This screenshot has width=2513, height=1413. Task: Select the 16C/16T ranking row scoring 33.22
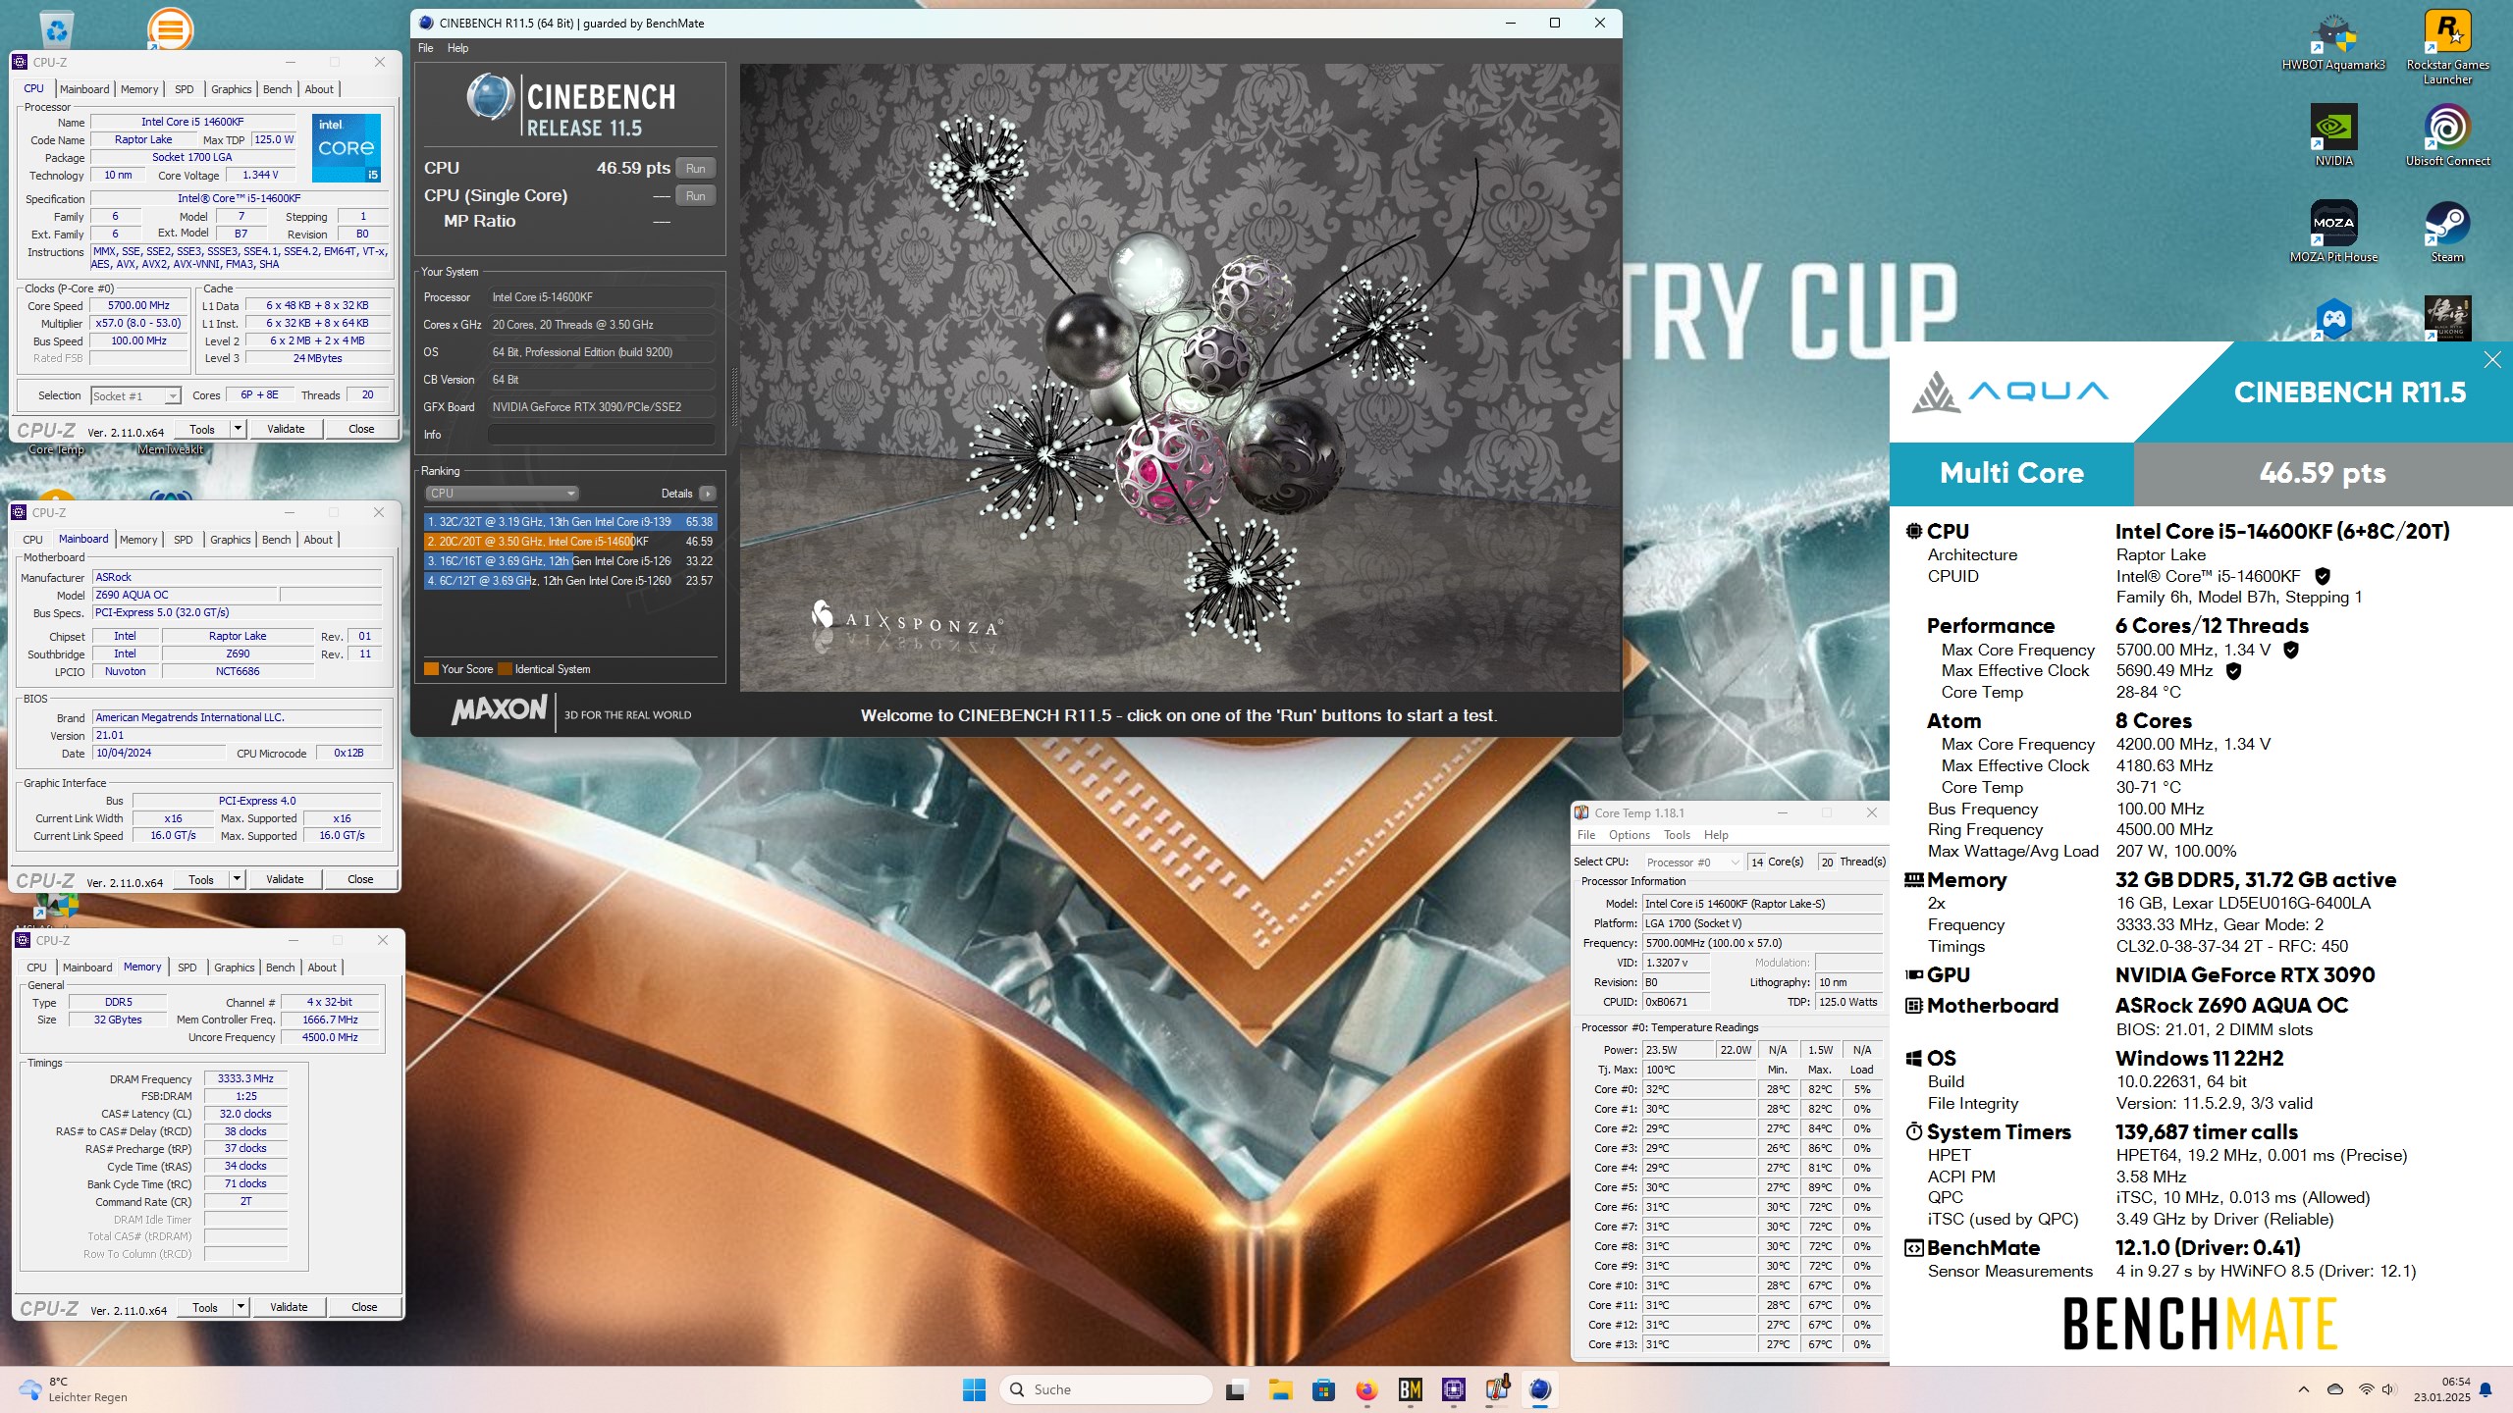[x=570, y=561]
